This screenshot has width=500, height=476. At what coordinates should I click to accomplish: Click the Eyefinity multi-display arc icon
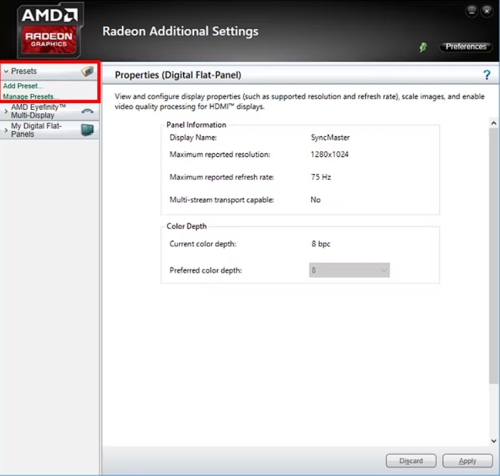(x=88, y=111)
